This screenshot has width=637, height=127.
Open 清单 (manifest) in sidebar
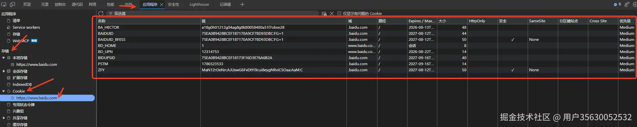tap(16, 21)
